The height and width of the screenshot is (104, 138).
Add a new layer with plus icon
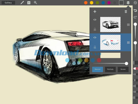95,12
